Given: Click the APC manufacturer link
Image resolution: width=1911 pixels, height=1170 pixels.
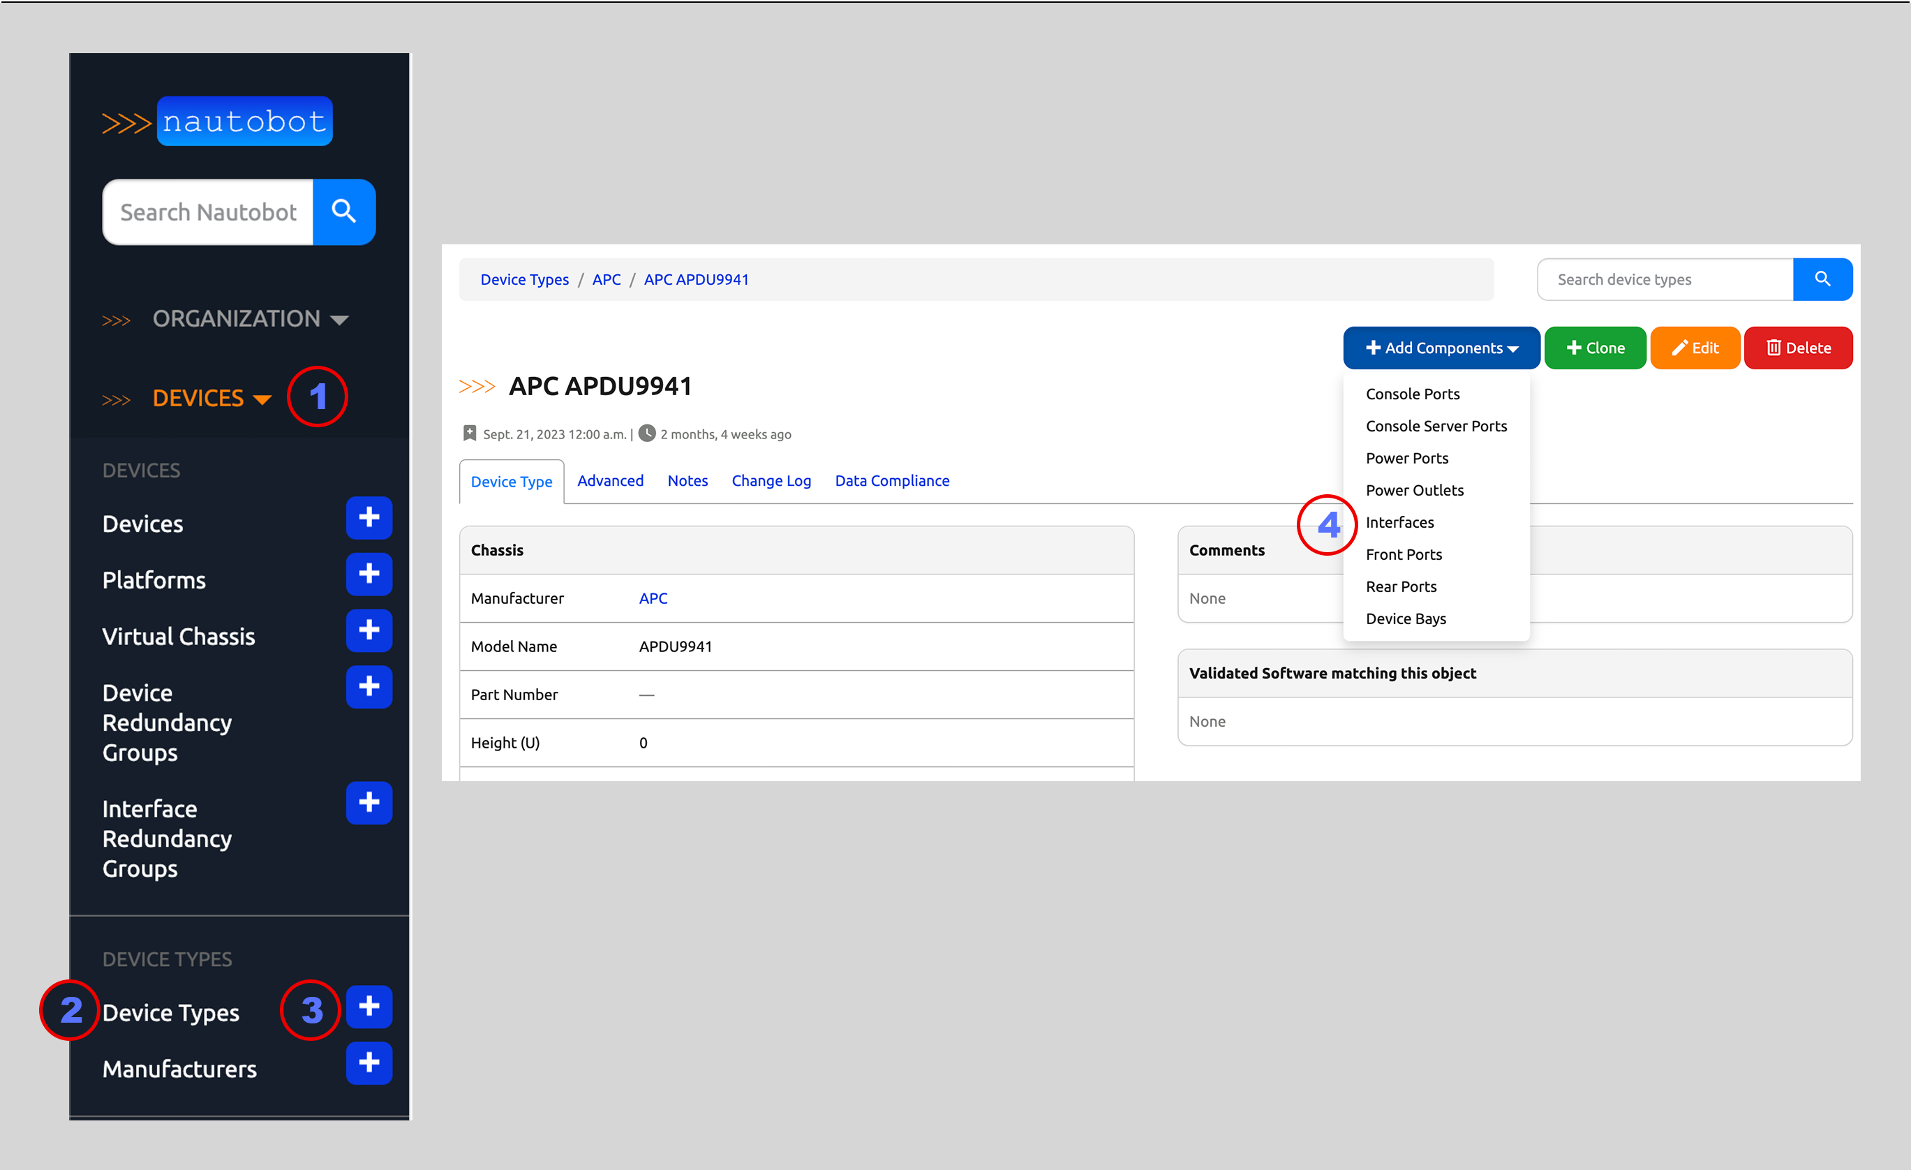Looking at the screenshot, I should tap(653, 598).
